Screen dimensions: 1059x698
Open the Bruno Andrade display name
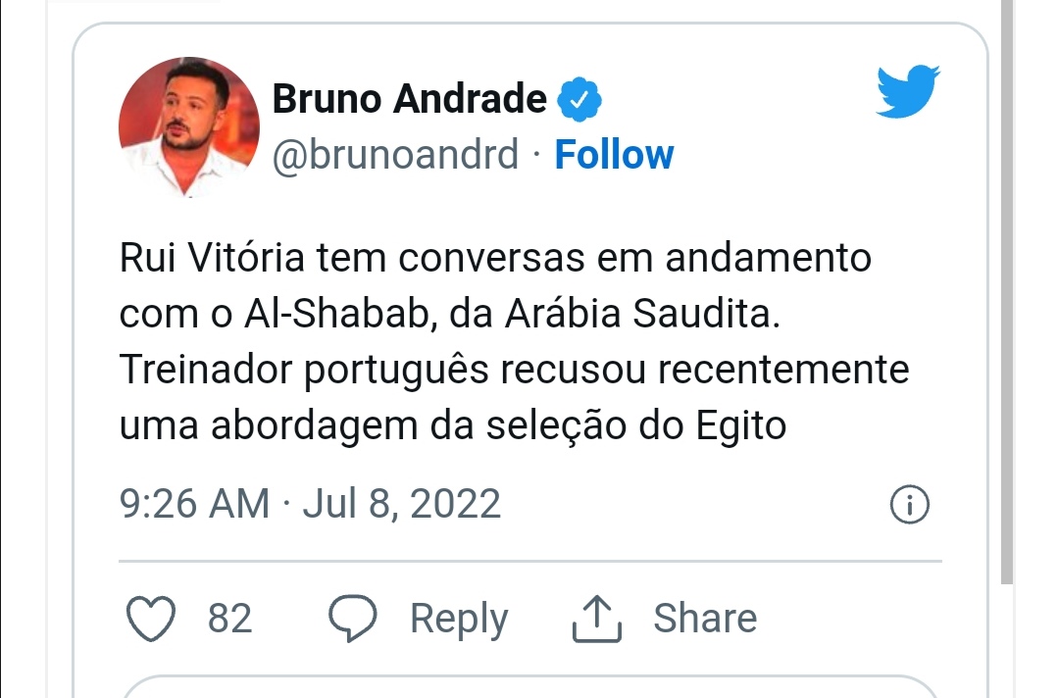click(409, 99)
